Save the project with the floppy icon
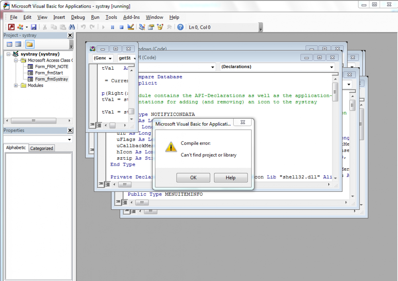398x281 pixels. click(x=33, y=27)
